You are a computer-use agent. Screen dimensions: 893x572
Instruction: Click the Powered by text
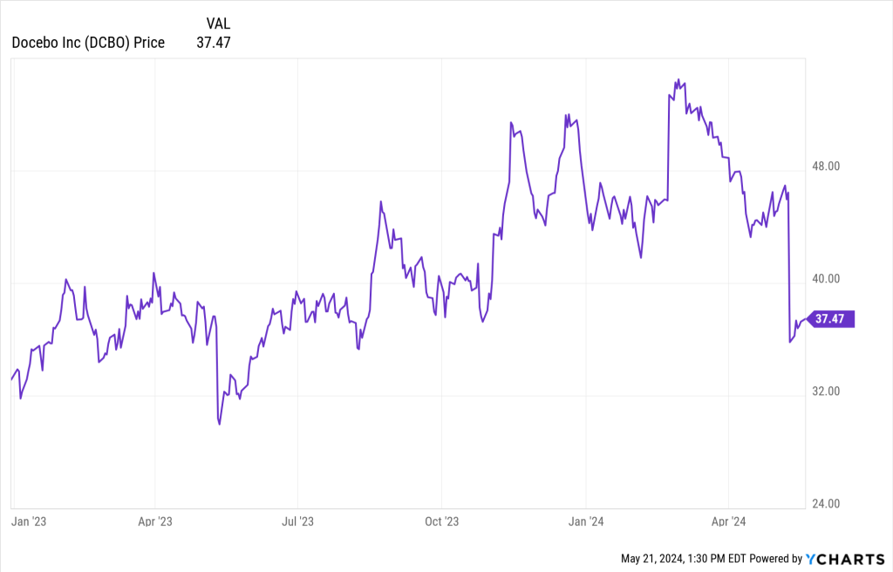(x=776, y=558)
